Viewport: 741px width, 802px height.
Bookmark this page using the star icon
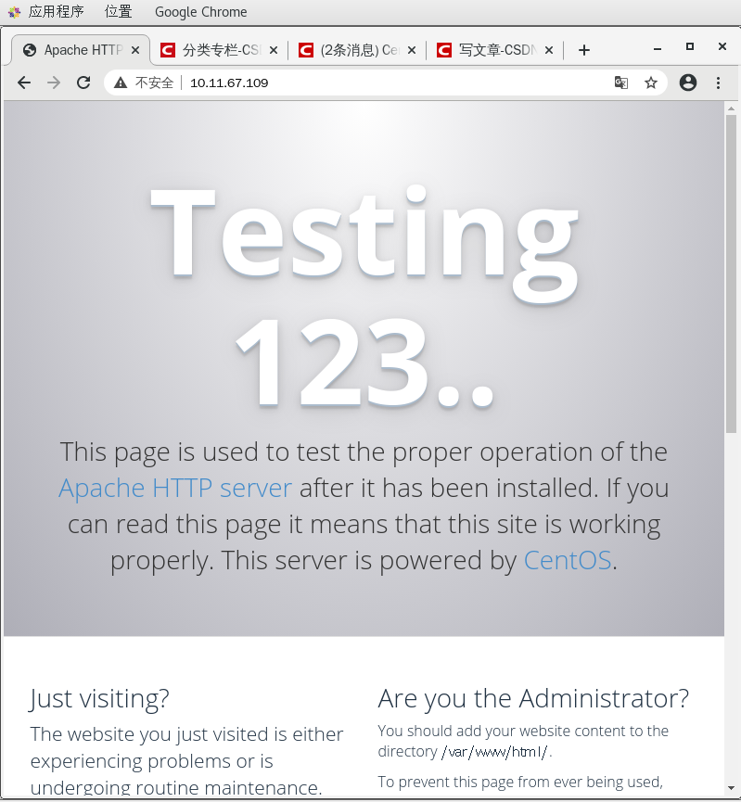tap(654, 83)
